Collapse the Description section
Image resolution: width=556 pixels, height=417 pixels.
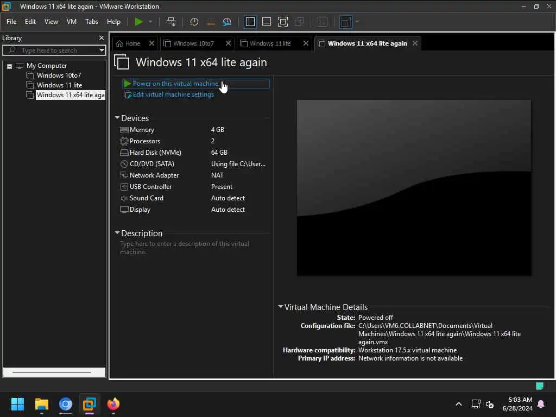117,233
